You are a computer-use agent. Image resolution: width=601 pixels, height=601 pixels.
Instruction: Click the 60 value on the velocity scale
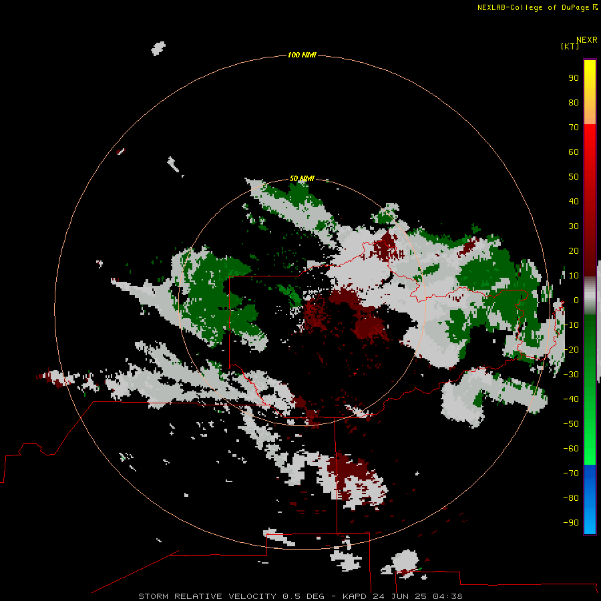pos(574,152)
